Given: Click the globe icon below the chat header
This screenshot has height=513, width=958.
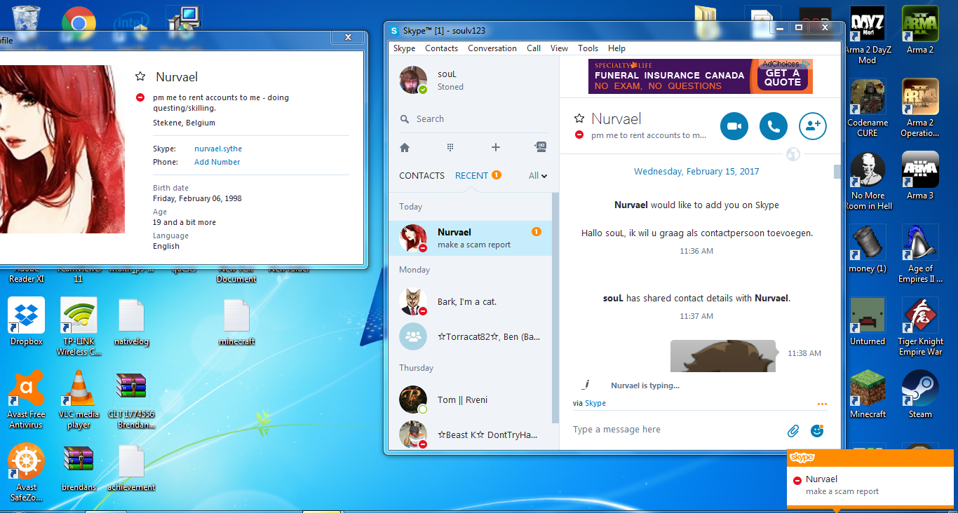Looking at the screenshot, I should click(x=793, y=154).
